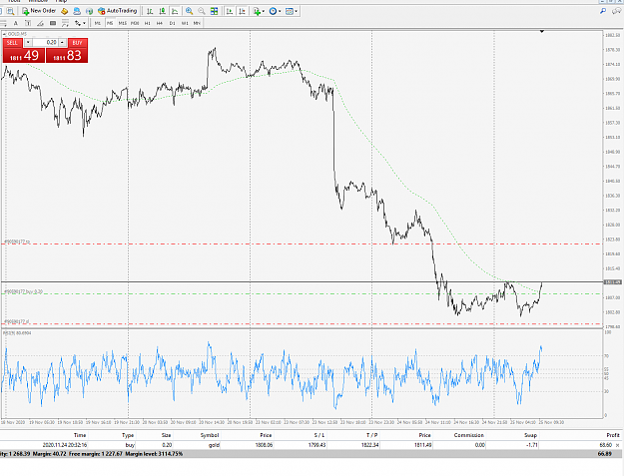Click the Periods clock icon

[x=273, y=11]
